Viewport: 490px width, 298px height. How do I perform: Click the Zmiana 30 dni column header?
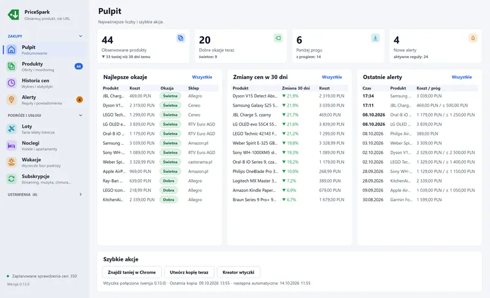point(296,88)
